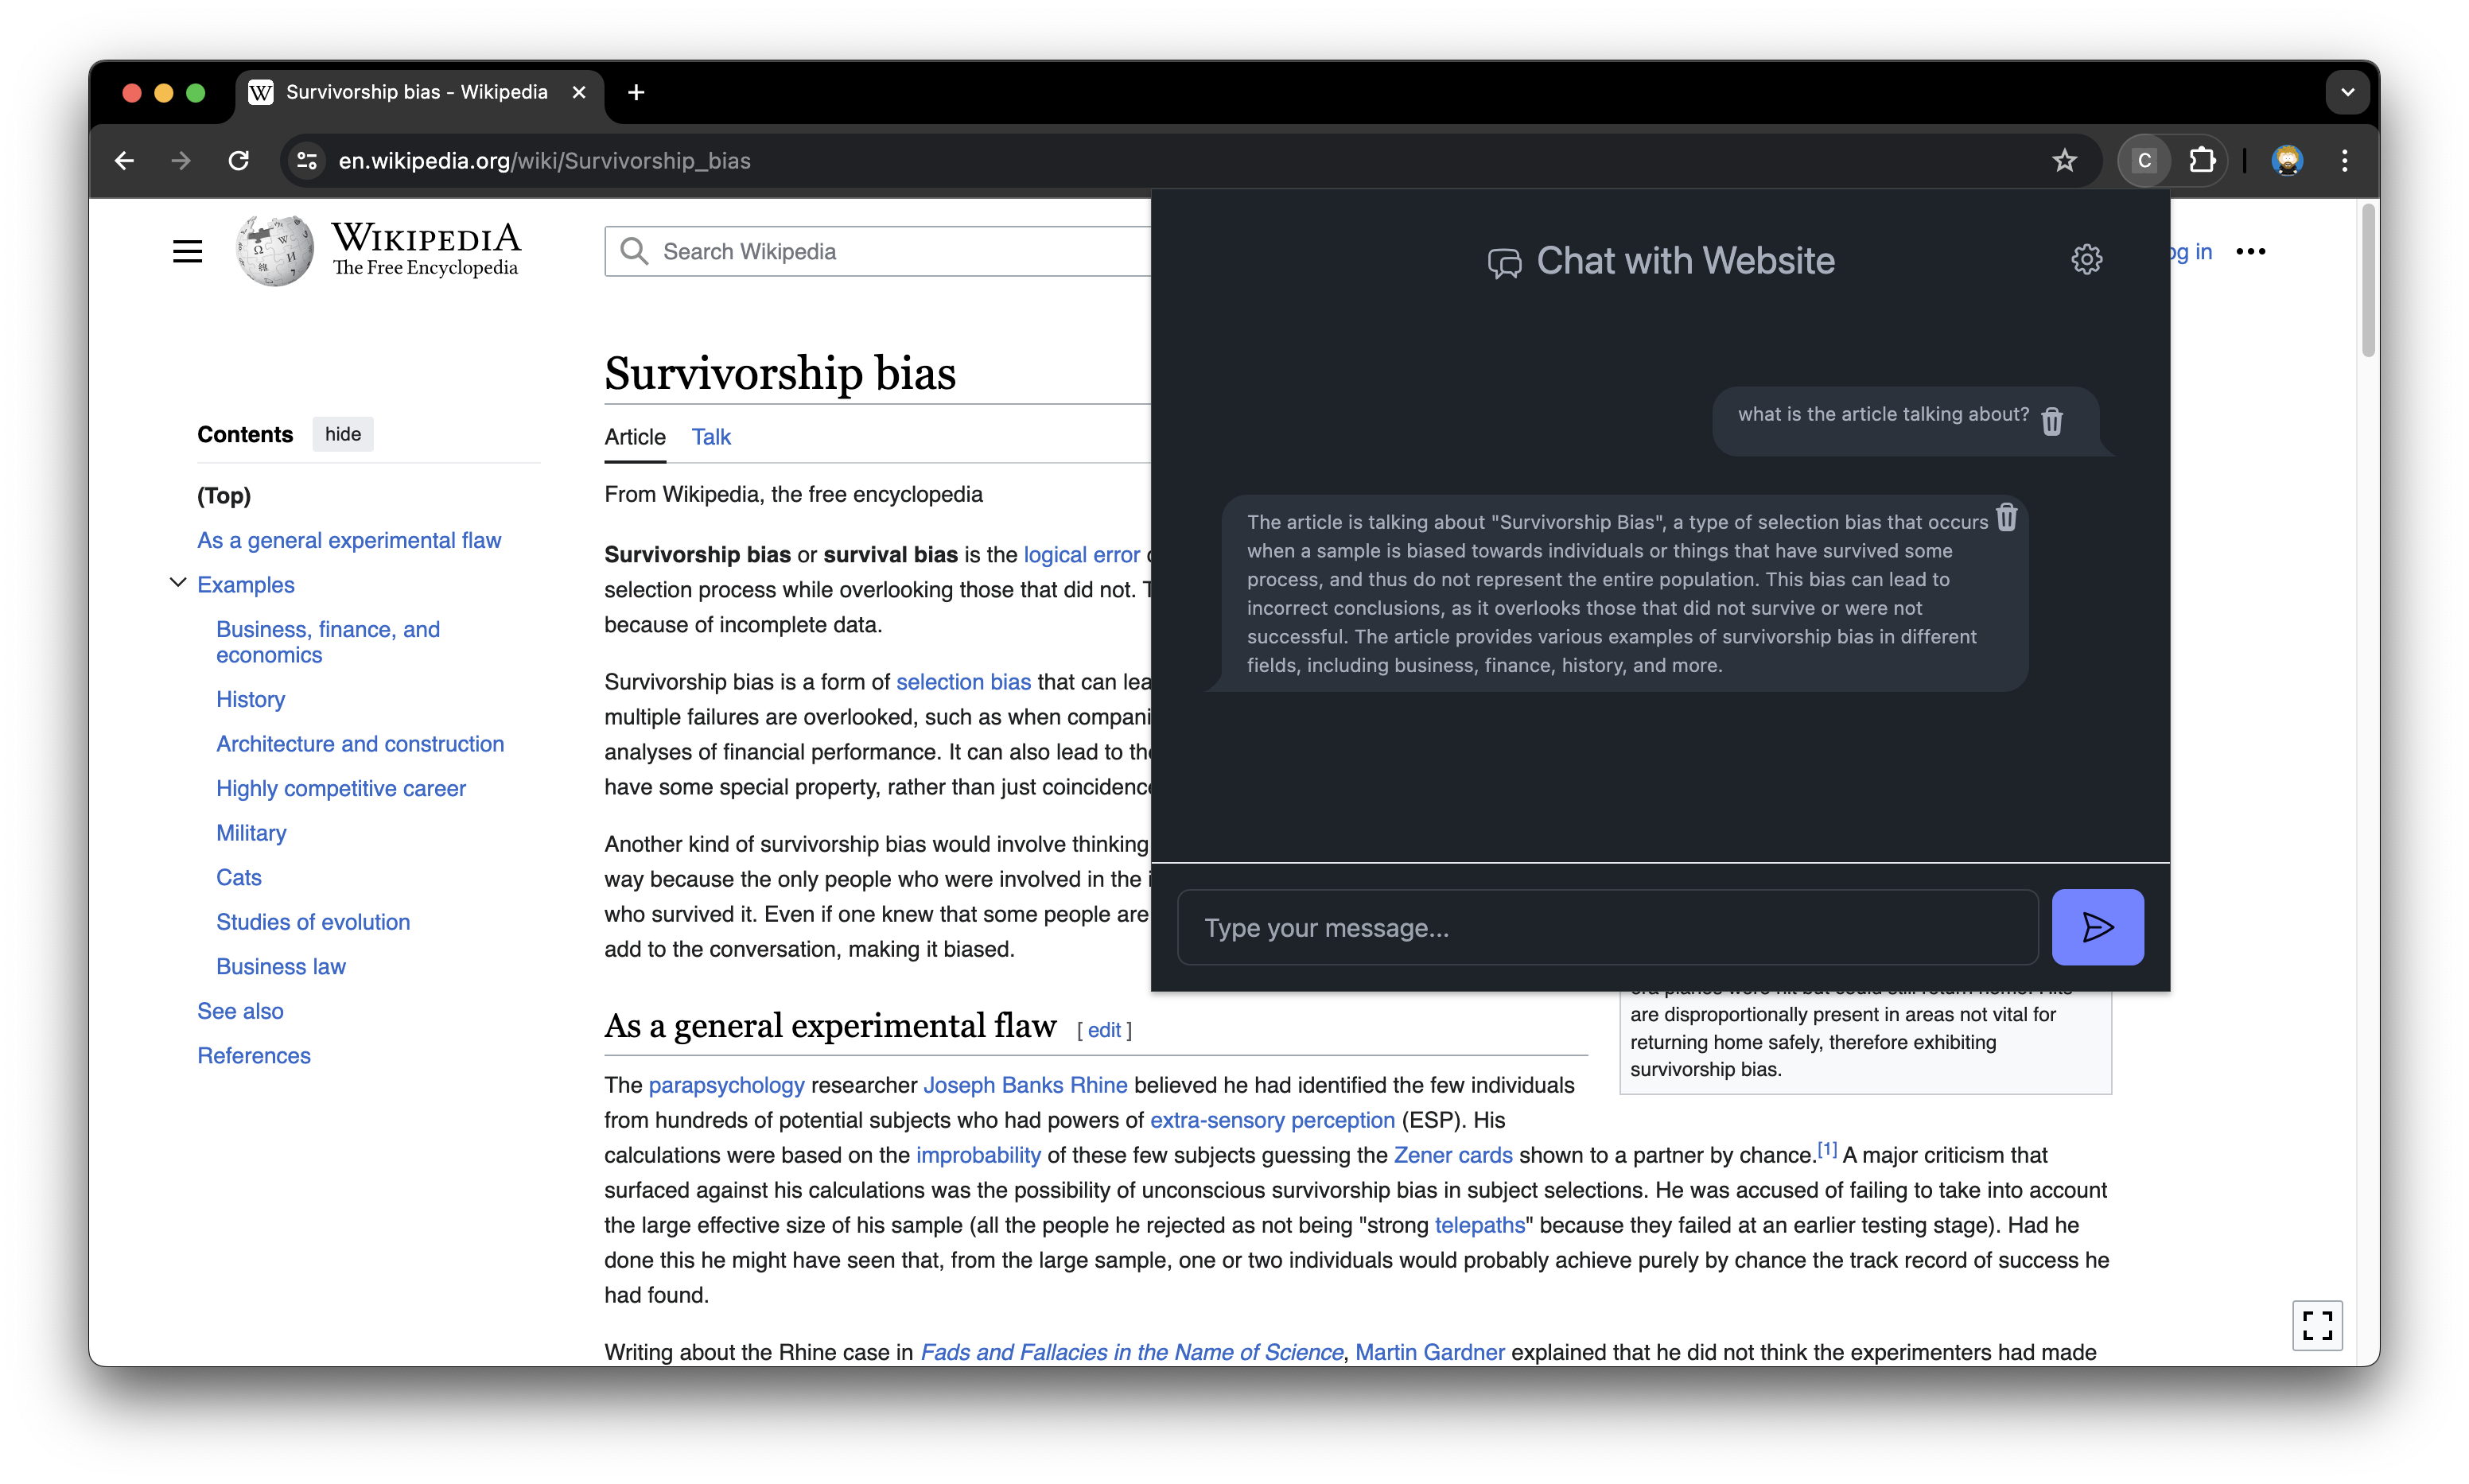
Task: Click the browser back navigation arrow
Action: click(x=123, y=161)
